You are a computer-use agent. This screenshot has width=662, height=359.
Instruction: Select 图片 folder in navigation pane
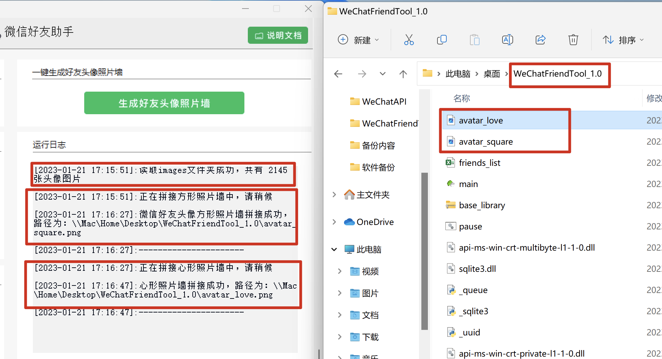pos(364,293)
